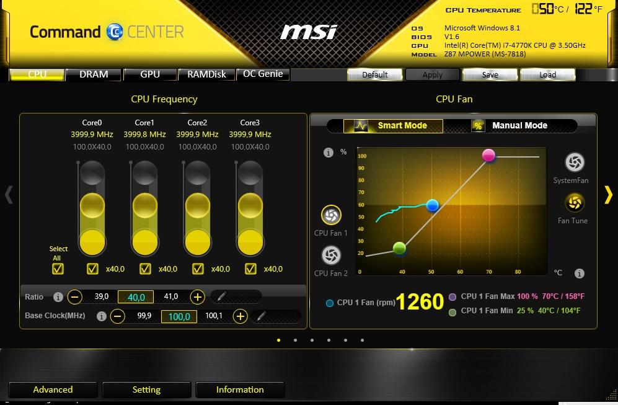This screenshot has width=618, height=405.
Task: Open the OC Genie tab
Action: 263,74
